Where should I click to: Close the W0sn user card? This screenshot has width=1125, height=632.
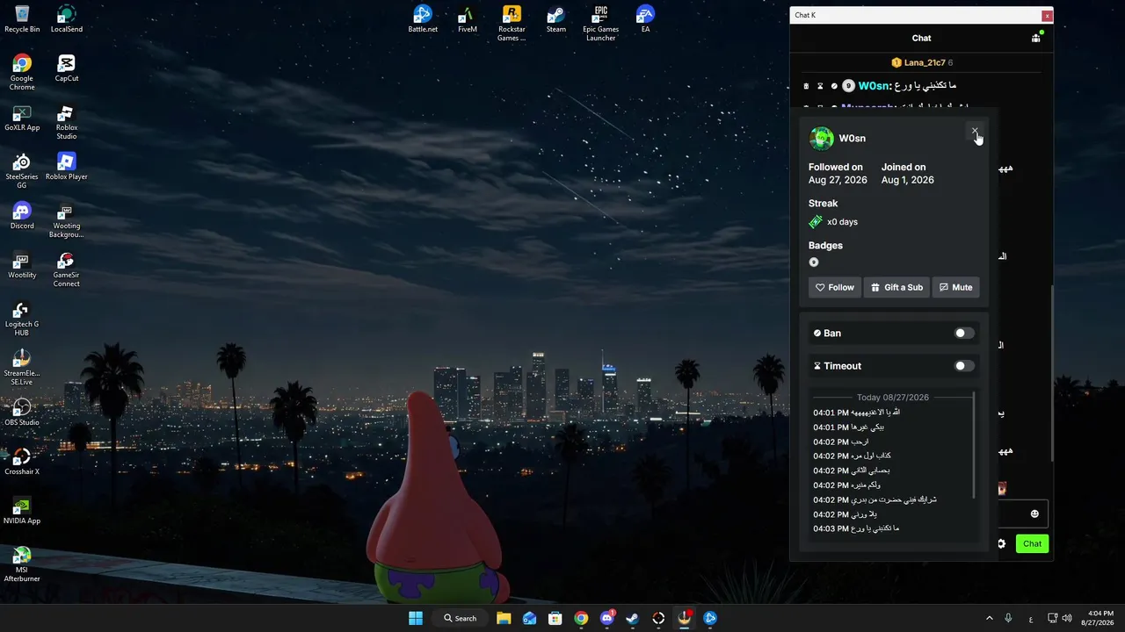click(974, 132)
